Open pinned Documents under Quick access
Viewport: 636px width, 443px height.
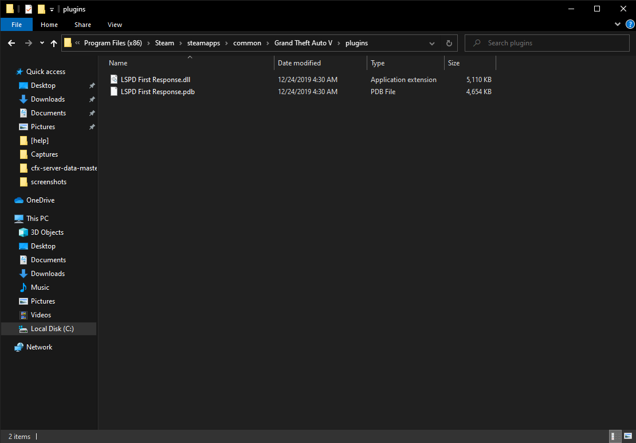point(48,113)
